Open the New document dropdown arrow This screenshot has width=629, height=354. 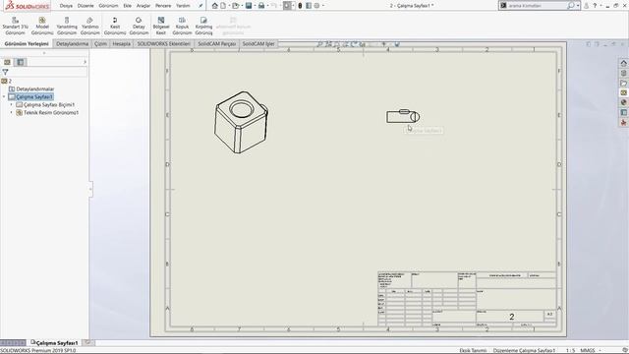229,6
